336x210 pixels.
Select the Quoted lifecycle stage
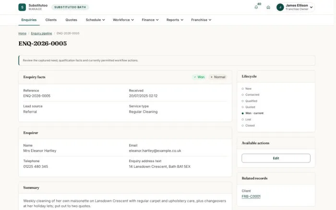(248, 107)
